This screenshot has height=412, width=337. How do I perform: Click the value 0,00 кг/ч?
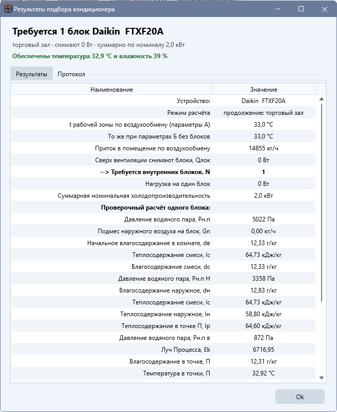(264, 231)
